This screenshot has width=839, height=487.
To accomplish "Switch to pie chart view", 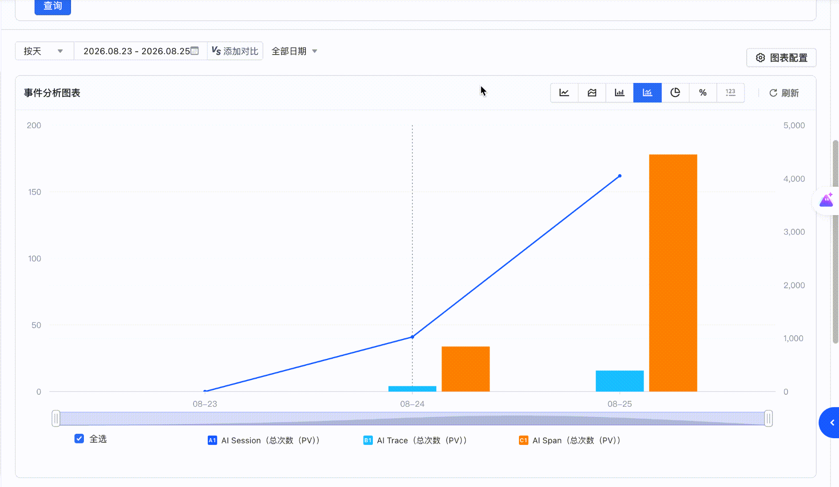I will click(x=675, y=93).
